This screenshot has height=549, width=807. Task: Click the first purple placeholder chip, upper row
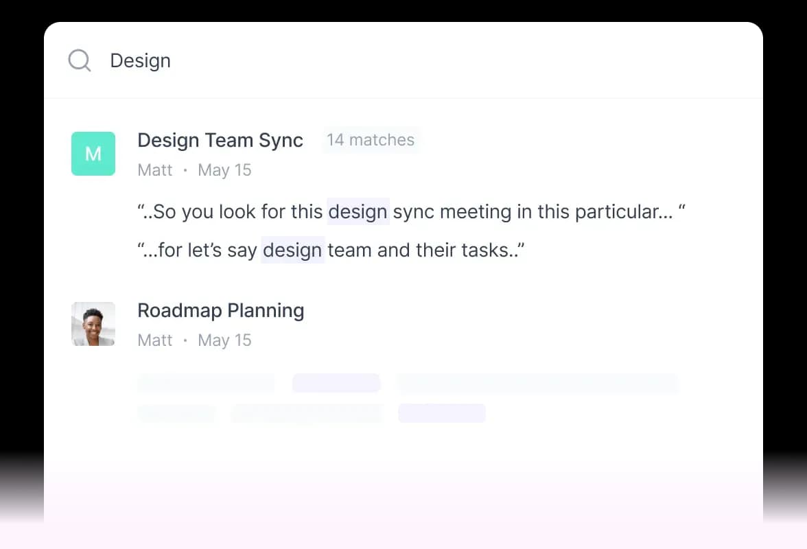point(336,383)
